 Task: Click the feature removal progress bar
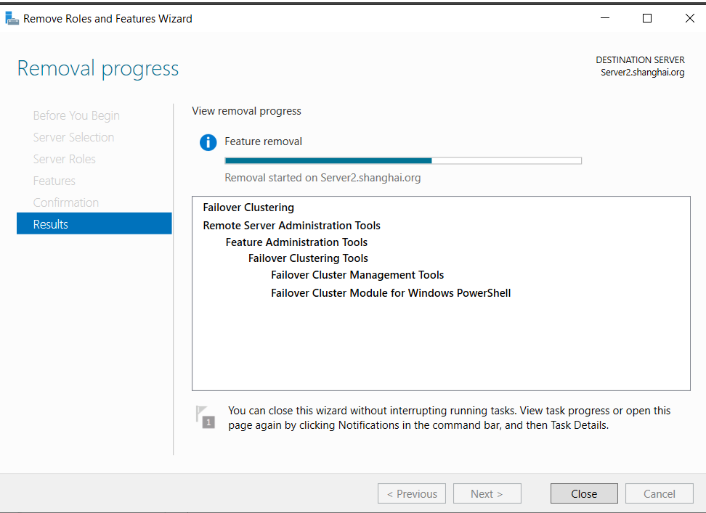403,160
